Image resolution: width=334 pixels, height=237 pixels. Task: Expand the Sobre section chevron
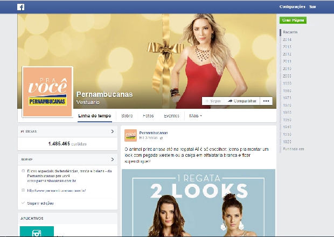click(x=113, y=159)
